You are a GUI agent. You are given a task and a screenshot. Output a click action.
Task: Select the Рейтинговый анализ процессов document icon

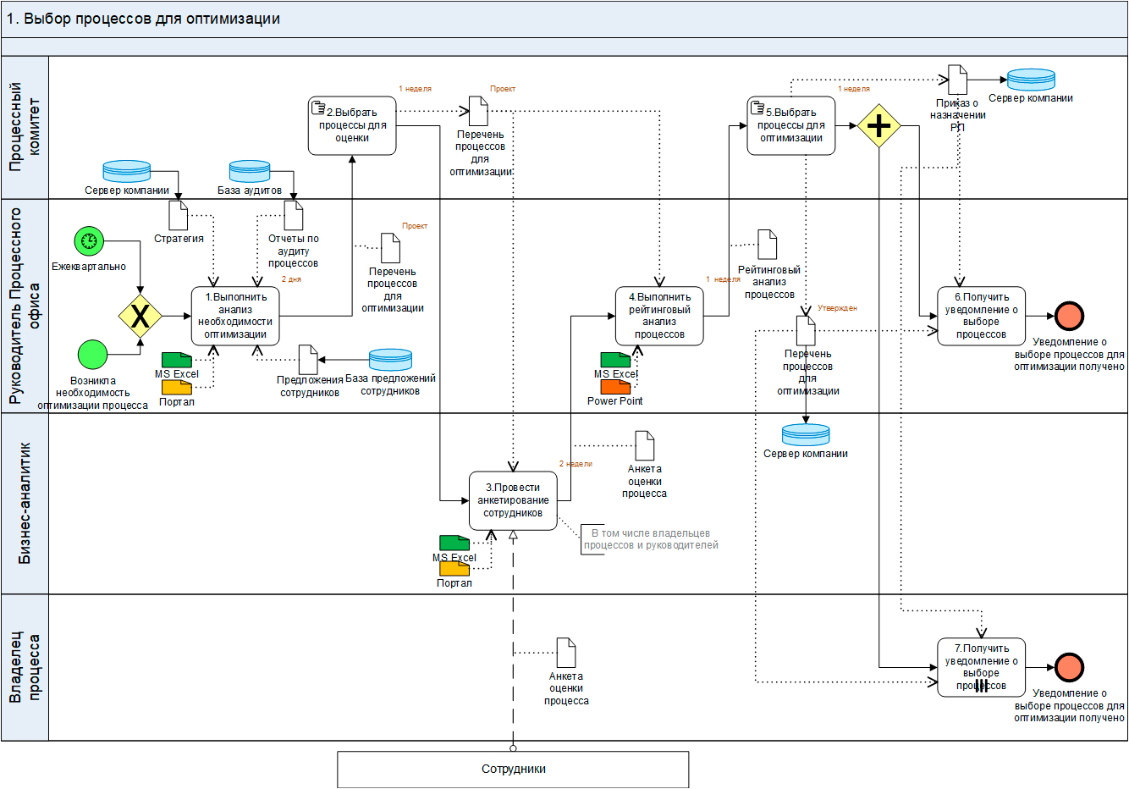click(x=767, y=245)
